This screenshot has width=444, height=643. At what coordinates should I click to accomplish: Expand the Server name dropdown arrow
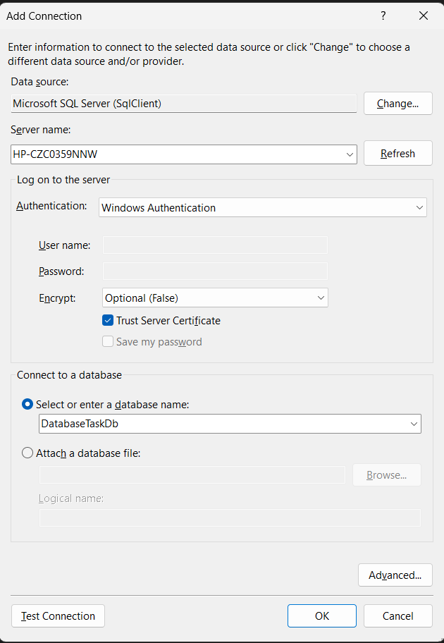(350, 154)
